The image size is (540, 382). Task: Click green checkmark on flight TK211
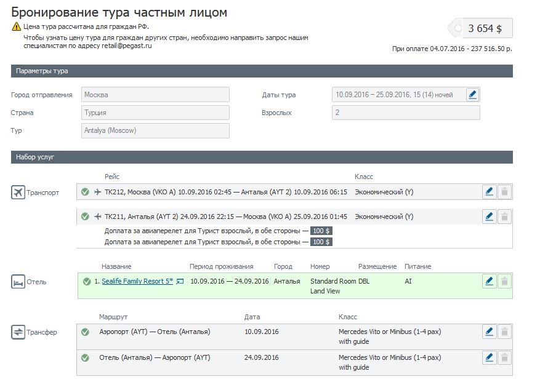tap(85, 217)
